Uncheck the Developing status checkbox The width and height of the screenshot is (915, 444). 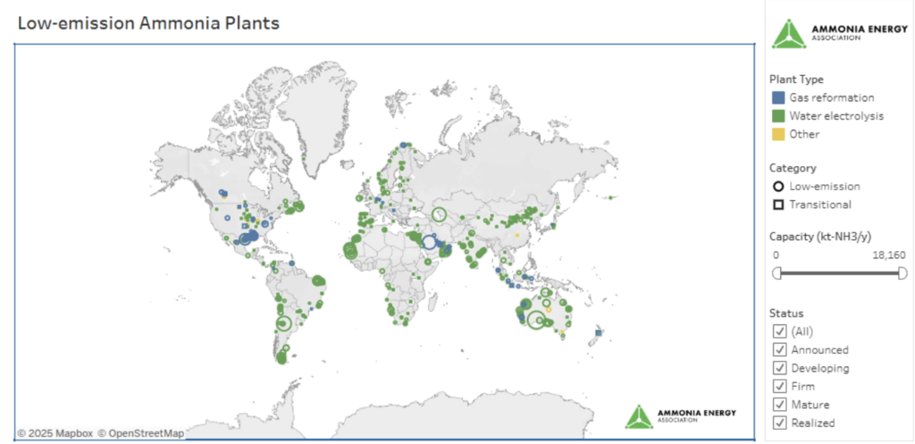[x=779, y=368]
